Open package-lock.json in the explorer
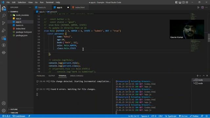 [20, 32]
